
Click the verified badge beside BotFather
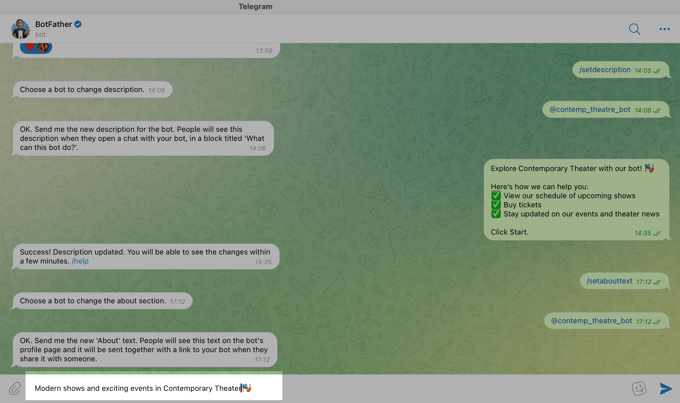click(x=78, y=24)
